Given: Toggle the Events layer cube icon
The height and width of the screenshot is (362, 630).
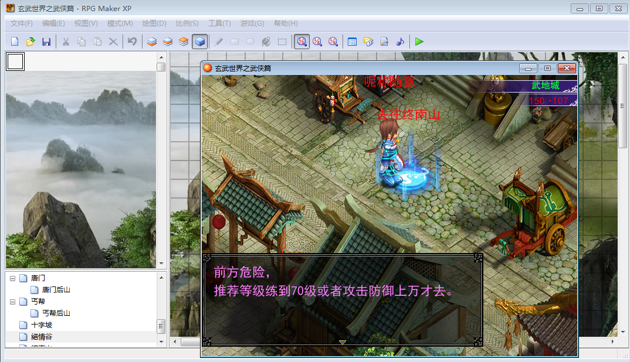Looking at the screenshot, I should coord(199,42).
